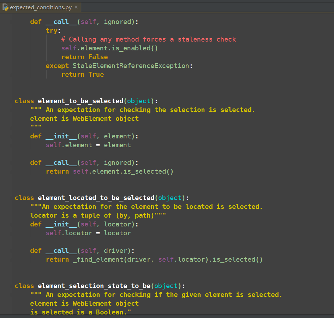The width and height of the screenshot is (334, 318).
Task: Click docstring "An expectation for checking the selection is selected."
Action: 150,110
